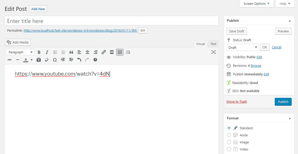This screenshot has width=298, height=154.
Task: Apply blockquote formatting
Action: click(71, 52)
